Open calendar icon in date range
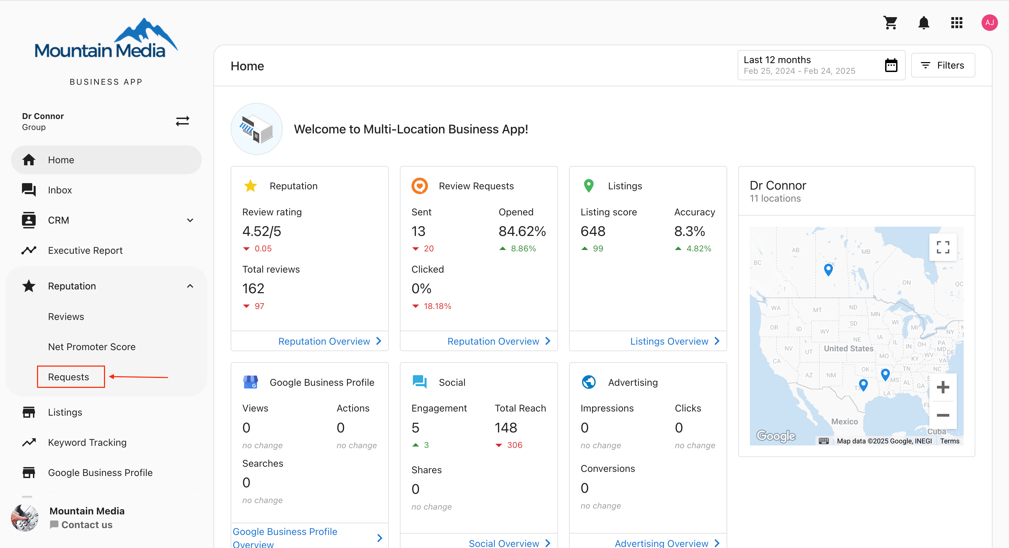The height and width of the screenshot is (548, 1009). tap(891, 65)
